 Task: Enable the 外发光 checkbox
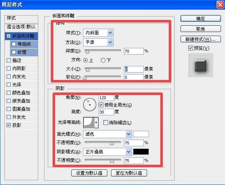pyautogui.click(x=8, y=117)
